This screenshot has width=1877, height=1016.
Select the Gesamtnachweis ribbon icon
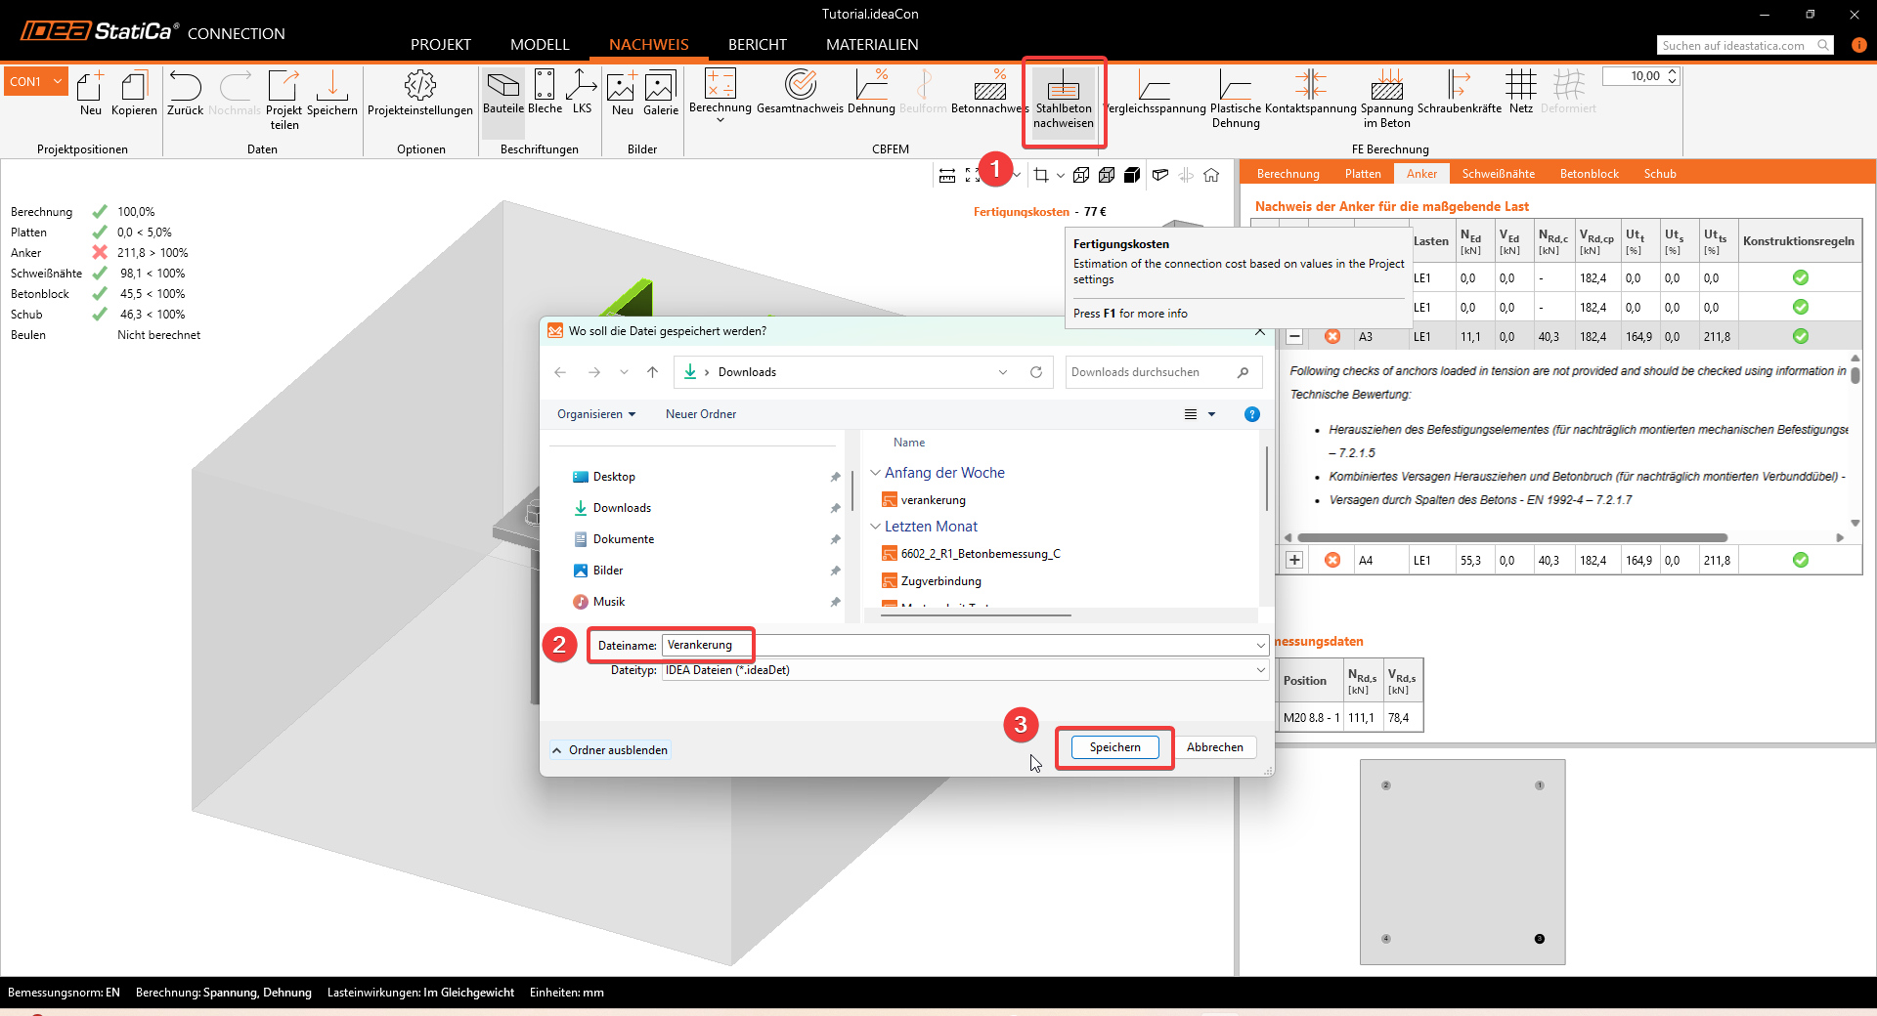pos(800,86)
